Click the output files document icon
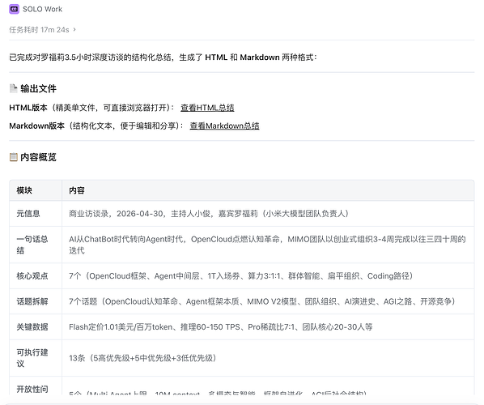484x405 pixels. click(13, 88)
